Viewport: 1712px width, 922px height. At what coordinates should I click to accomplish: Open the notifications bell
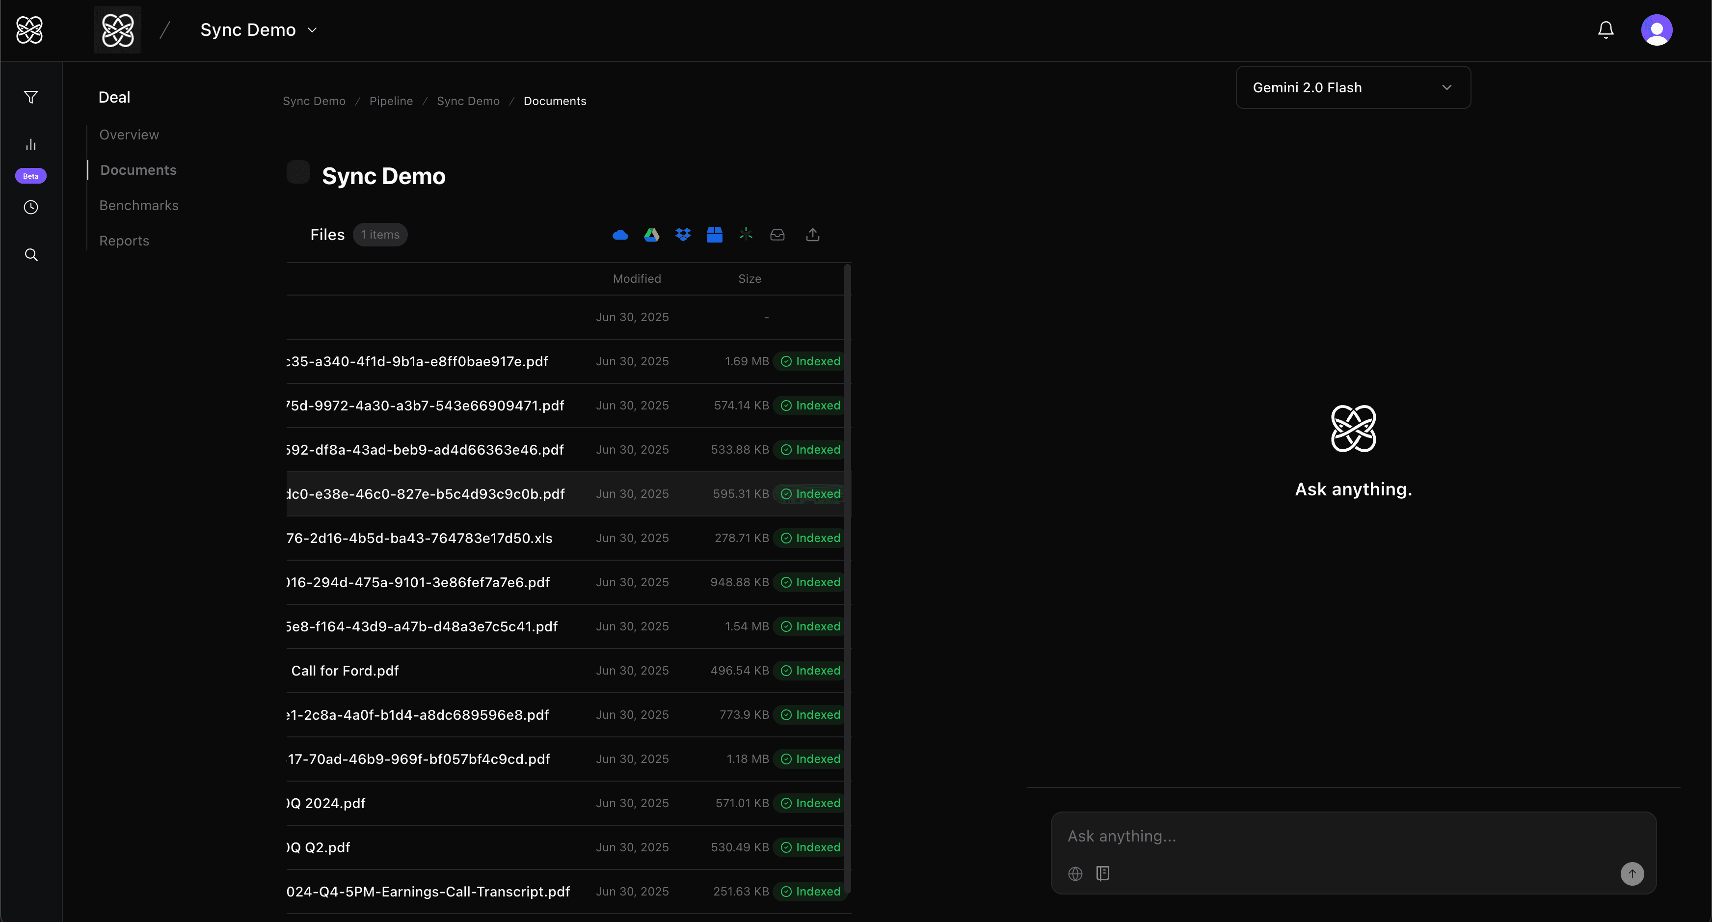click(x=1605, y=30)
